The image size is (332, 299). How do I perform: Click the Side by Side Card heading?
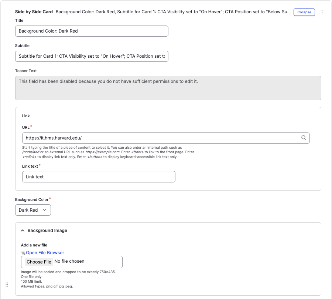[x=34, y=12]
